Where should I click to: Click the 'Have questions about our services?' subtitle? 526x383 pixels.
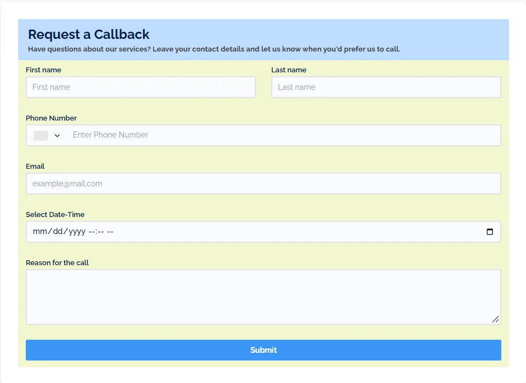[x=89, y=49]
